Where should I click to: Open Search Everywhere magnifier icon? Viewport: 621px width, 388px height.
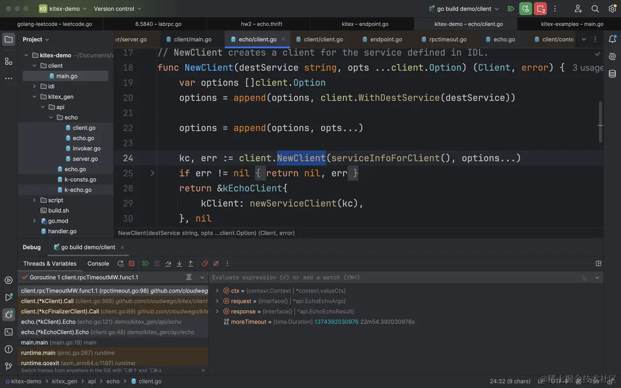click(595, 9)
